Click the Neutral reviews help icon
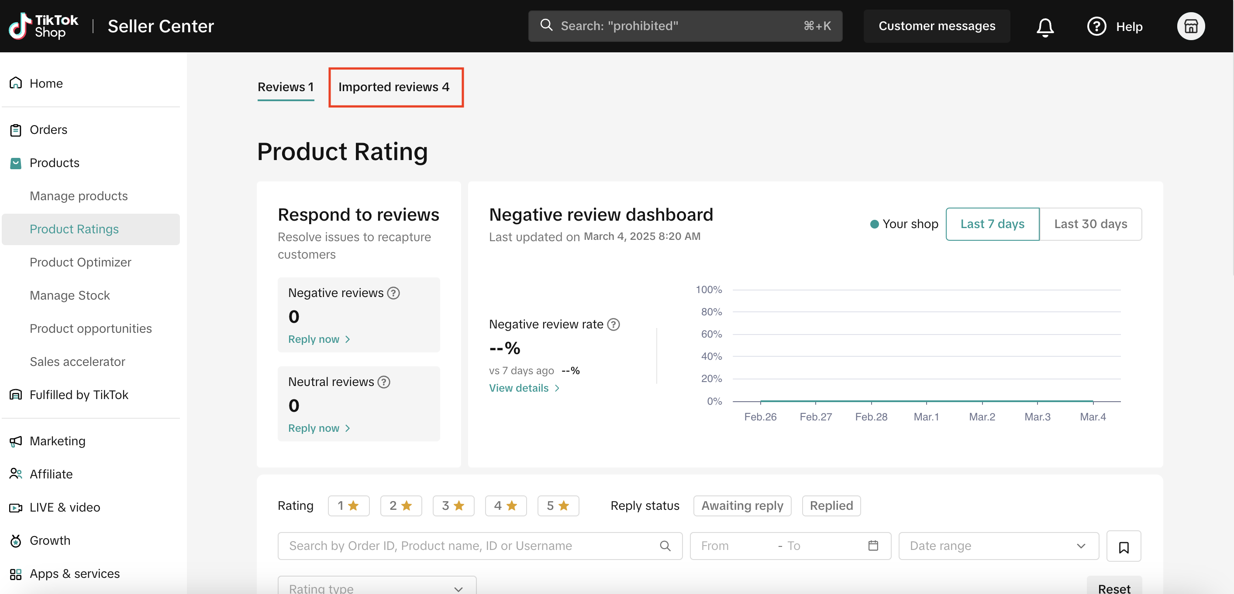 pos(384,382)
